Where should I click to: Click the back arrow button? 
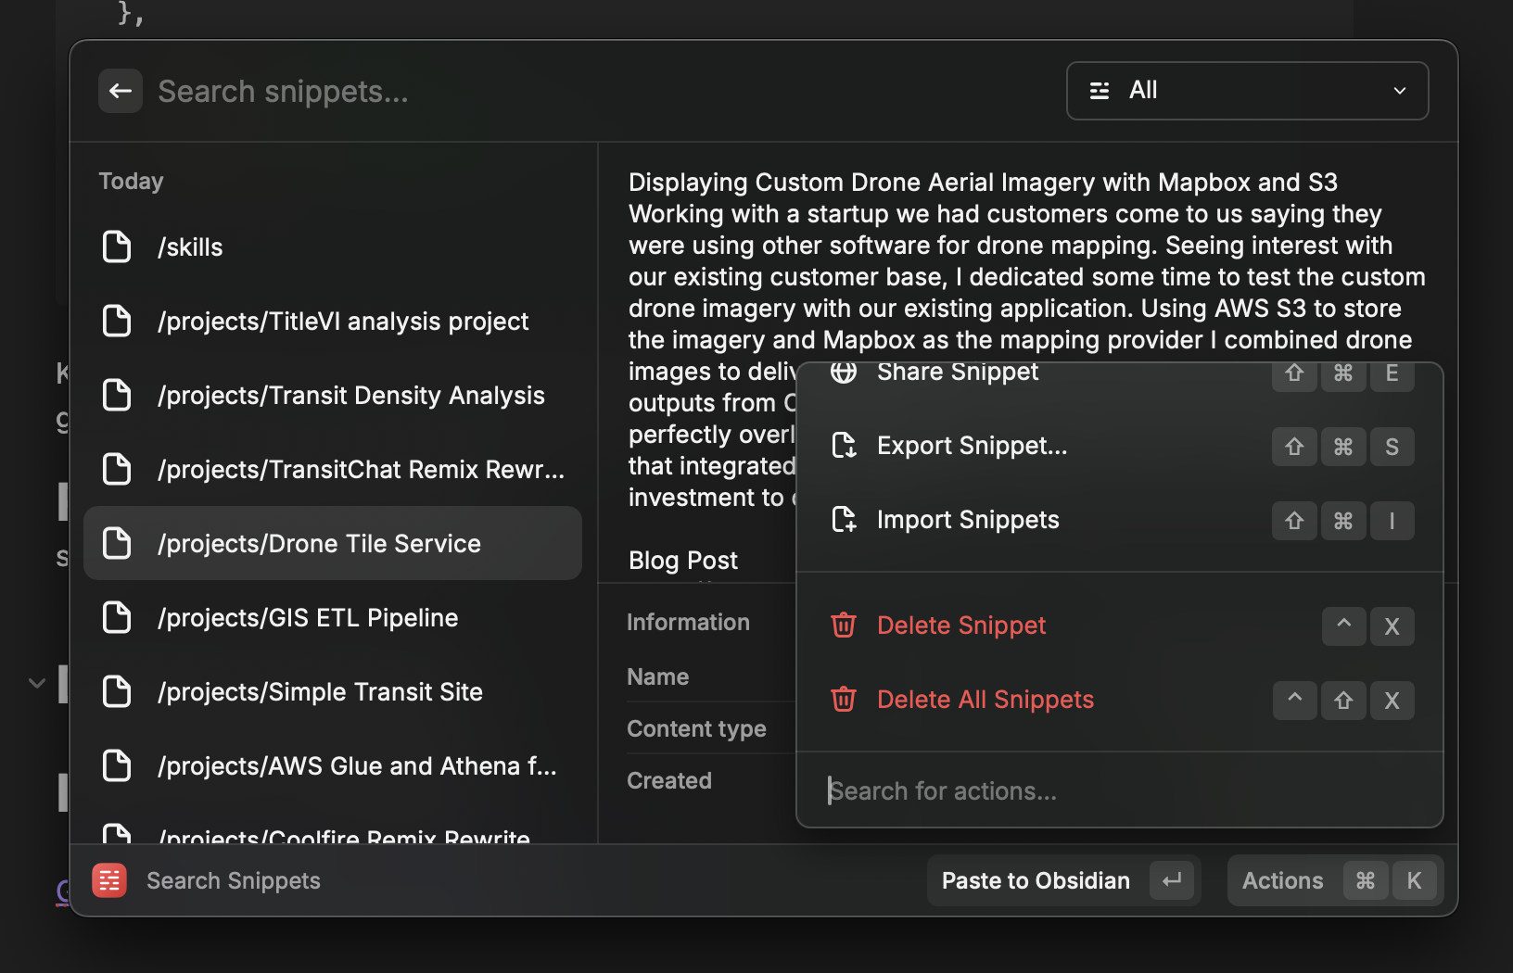tap(121, 91)
